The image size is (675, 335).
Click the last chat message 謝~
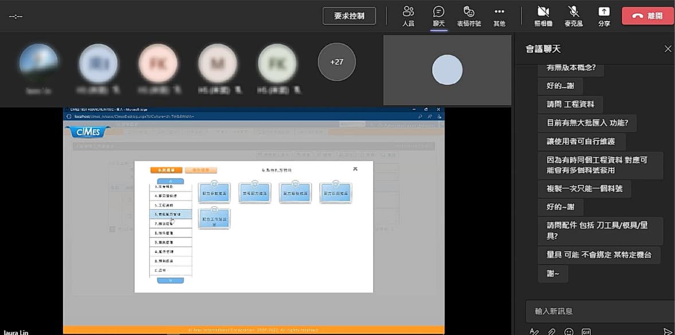[x=553, y=274]
